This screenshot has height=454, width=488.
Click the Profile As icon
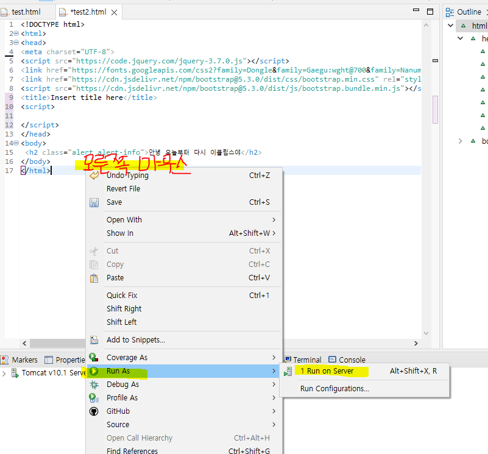94,398
